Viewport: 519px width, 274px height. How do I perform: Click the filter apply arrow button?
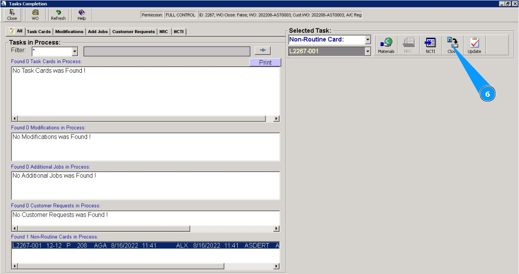(x=263, y=51)
